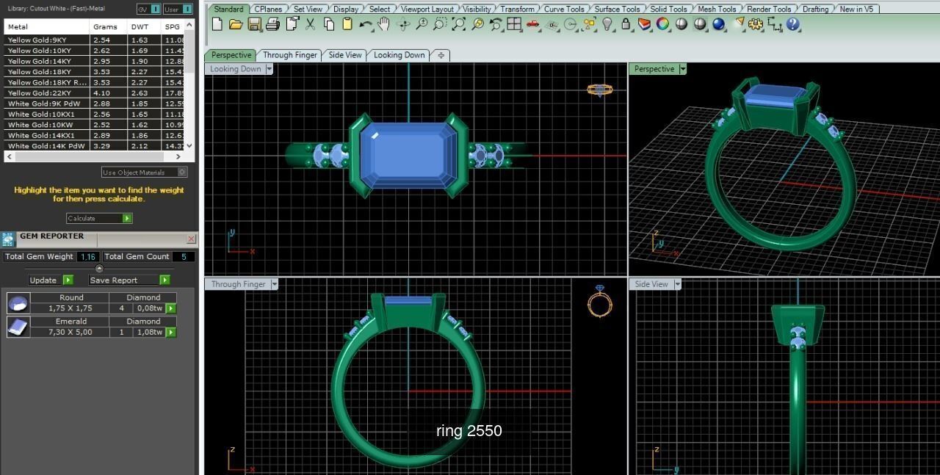Viewport: 940px width, 475px height.
Task: Click the Grams column header
Action: click(105, 26)
